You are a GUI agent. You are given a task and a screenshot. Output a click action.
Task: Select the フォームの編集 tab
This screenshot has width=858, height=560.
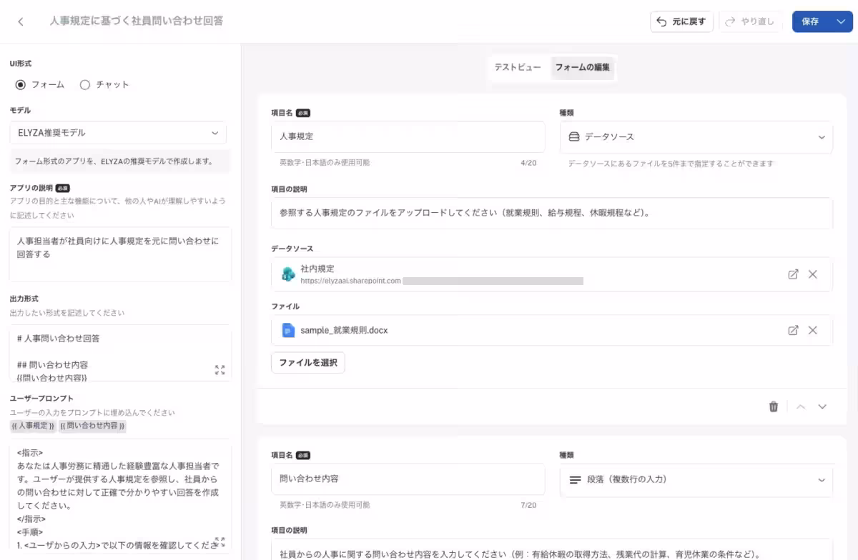tap(583, 69)
